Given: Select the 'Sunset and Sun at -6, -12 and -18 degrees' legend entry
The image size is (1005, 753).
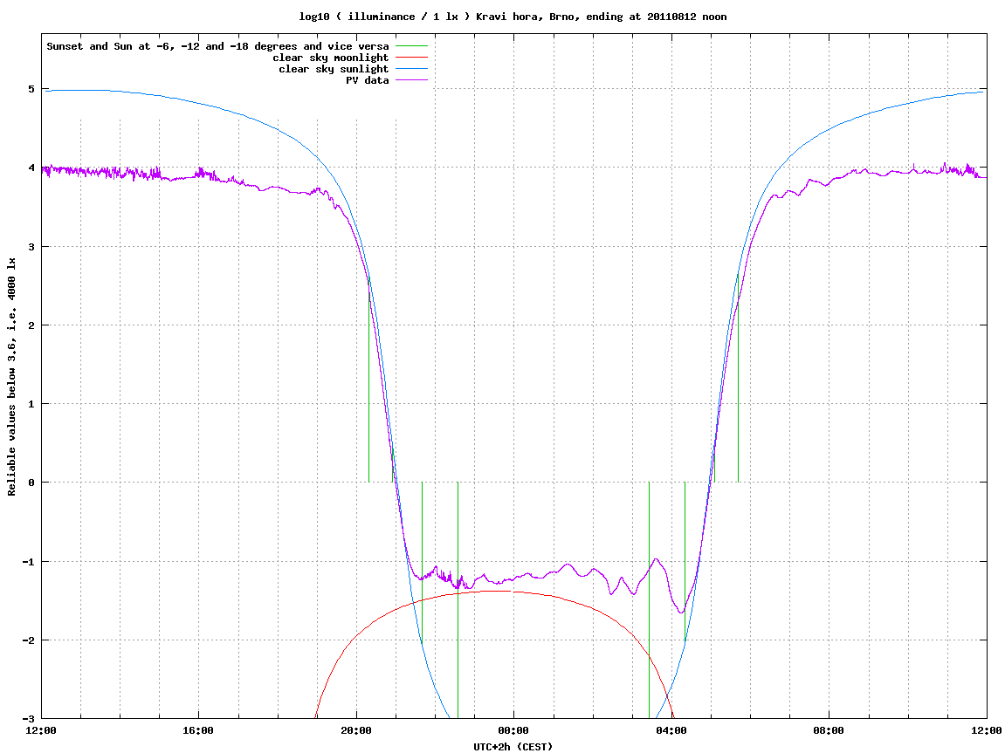Looking at the screenshot, I should 218,46.
